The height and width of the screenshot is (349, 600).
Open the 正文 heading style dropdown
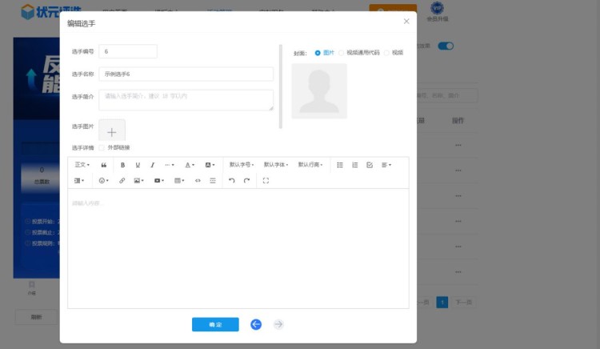[82, 165]
